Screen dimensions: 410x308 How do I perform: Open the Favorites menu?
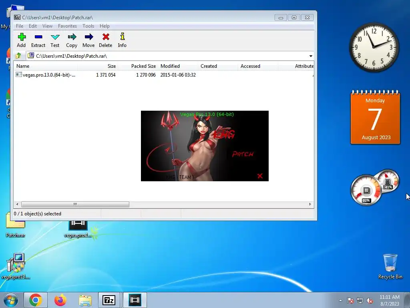click(x=67, y=26)
